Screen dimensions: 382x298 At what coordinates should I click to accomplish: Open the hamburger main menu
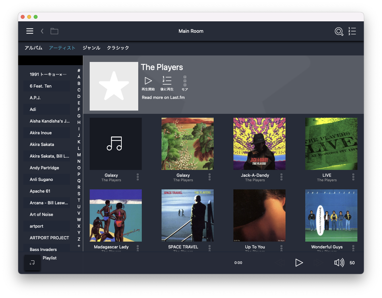(30, 31)
